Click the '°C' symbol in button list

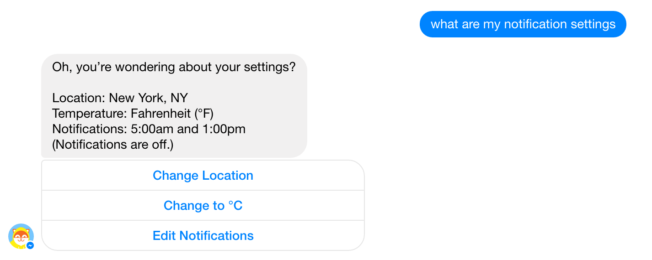235,205
